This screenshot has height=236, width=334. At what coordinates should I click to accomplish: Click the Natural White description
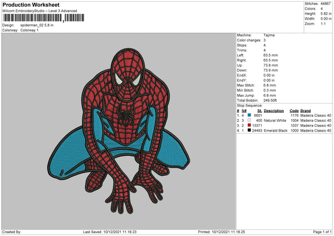[275, 121]
